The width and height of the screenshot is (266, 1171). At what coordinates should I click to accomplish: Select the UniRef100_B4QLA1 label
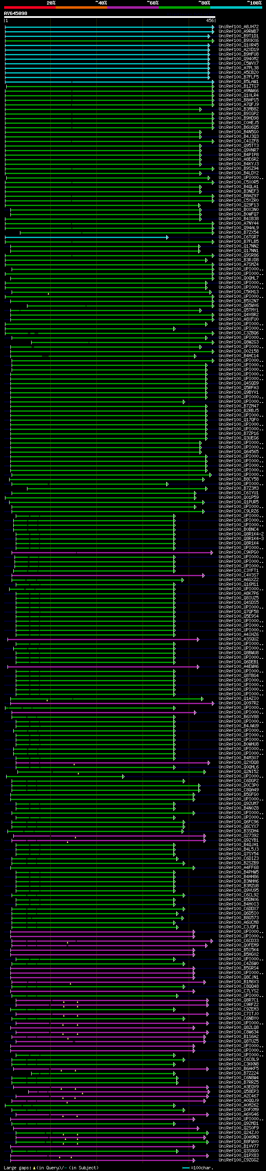point(239,187)
